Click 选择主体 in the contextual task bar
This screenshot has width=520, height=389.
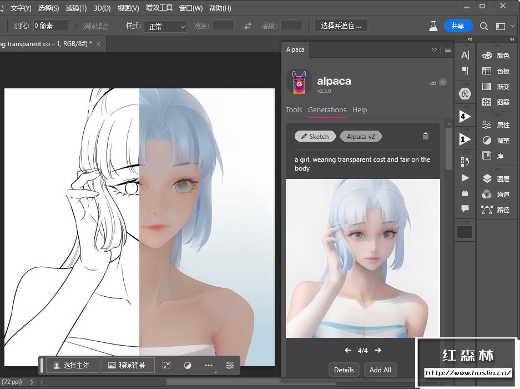click(x=72, y=366)
